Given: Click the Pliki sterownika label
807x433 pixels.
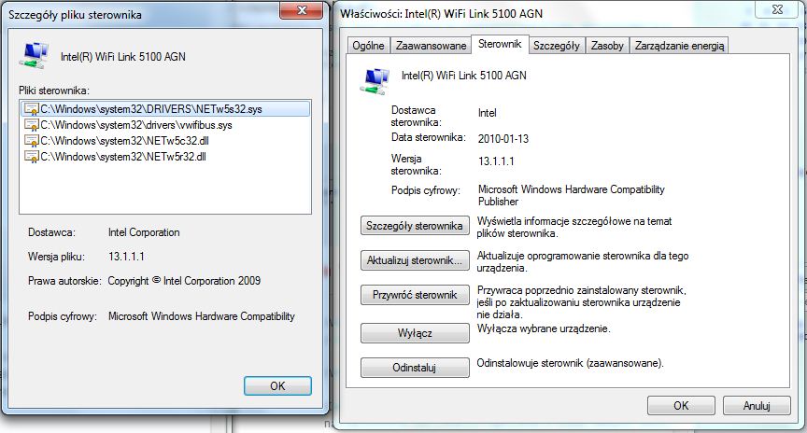Looking at the screenshot, I should click(54, 91).
